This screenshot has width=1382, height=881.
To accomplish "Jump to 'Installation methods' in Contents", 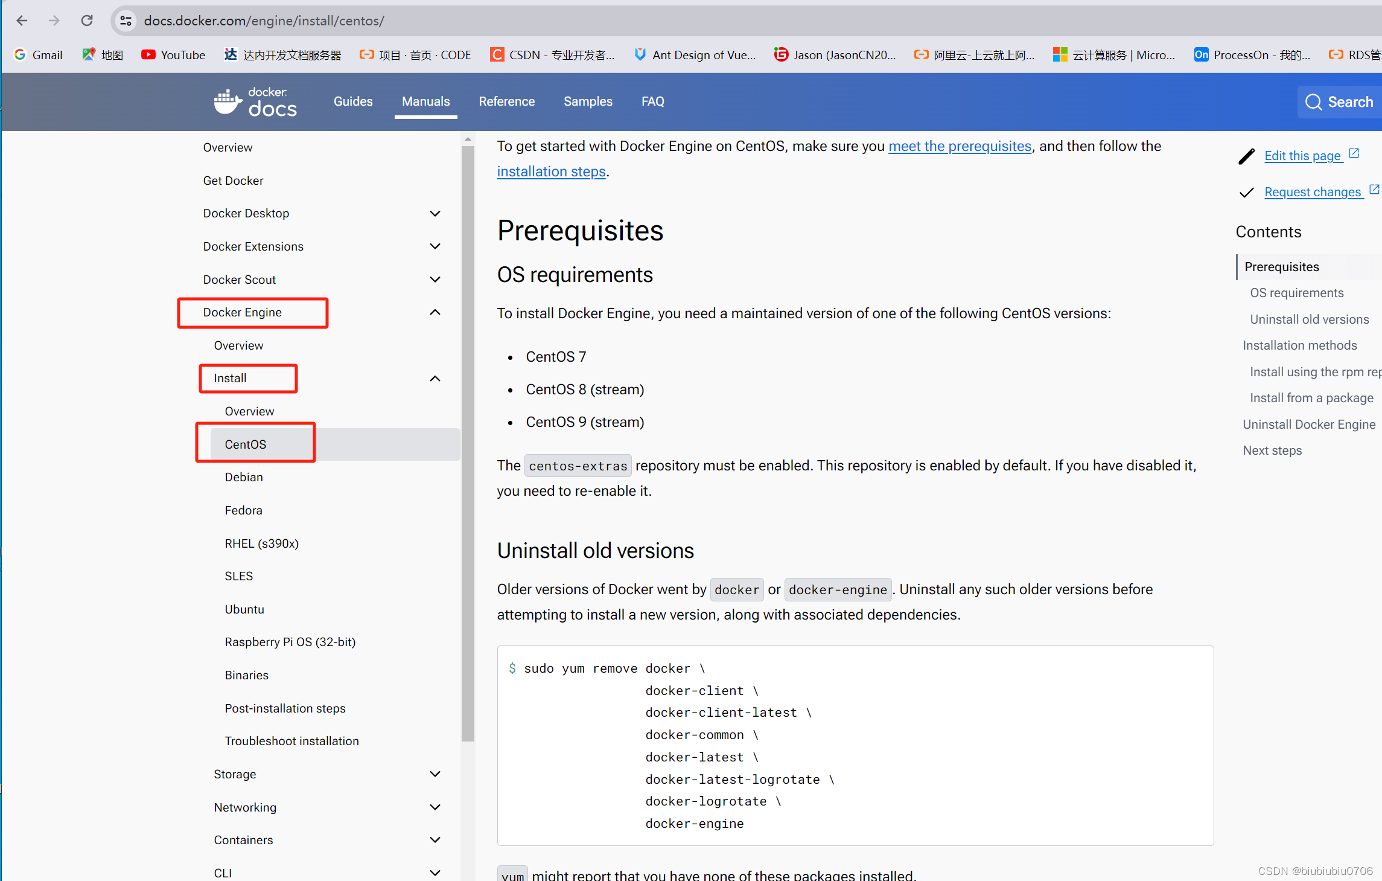I will tap(1299, 345).
